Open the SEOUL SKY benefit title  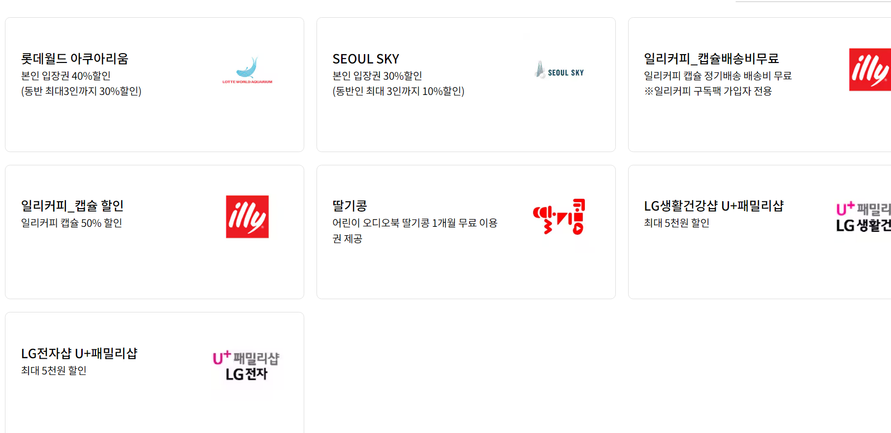366,59
